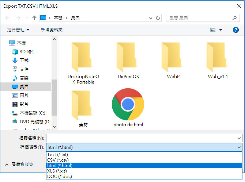The image size is (245, 182).
Task: Choose CSV (*.csv) file type
Action: 144,160
